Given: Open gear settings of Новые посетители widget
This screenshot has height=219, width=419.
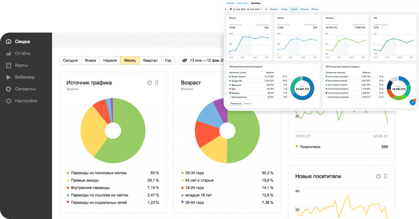Looking at the screenshot, I should pos(378,176).
